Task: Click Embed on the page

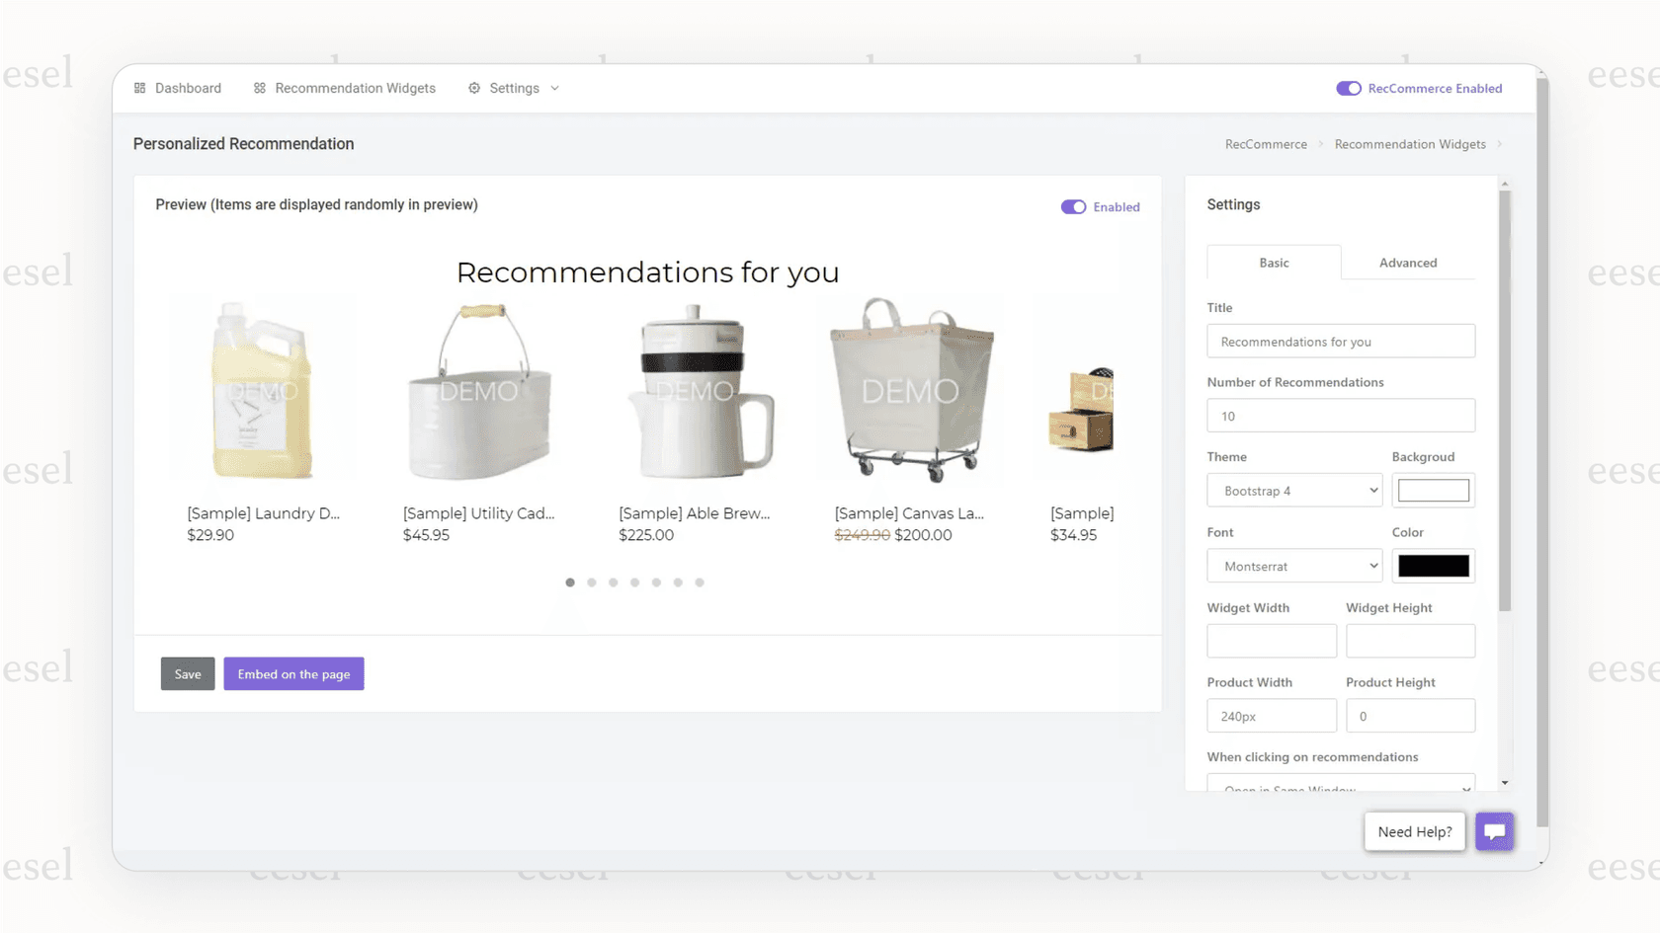Action: (293, 673)
